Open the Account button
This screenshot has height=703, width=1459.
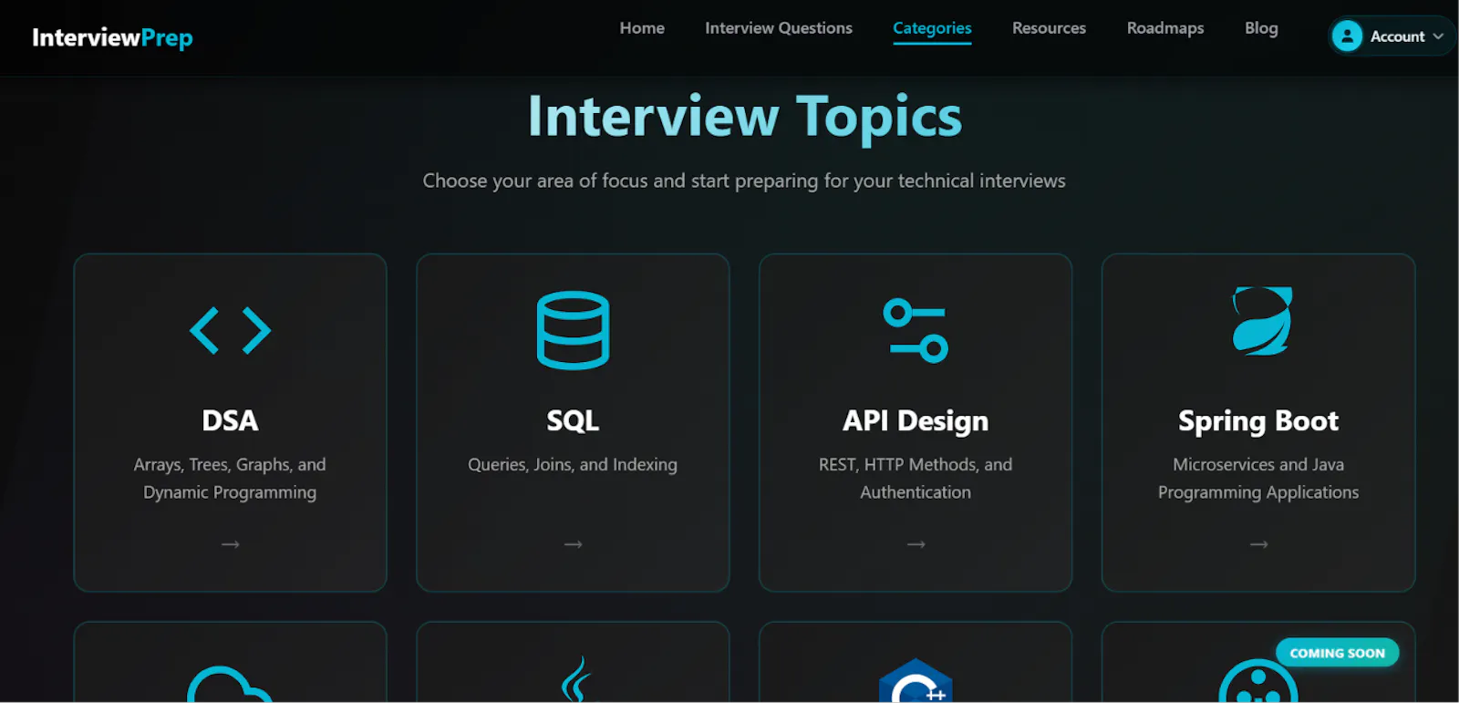[1391, 36]
